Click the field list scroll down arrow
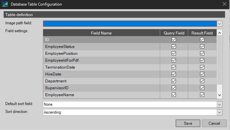Image resolution: width=230 pixels, height=130 pixels. [219, 95]
